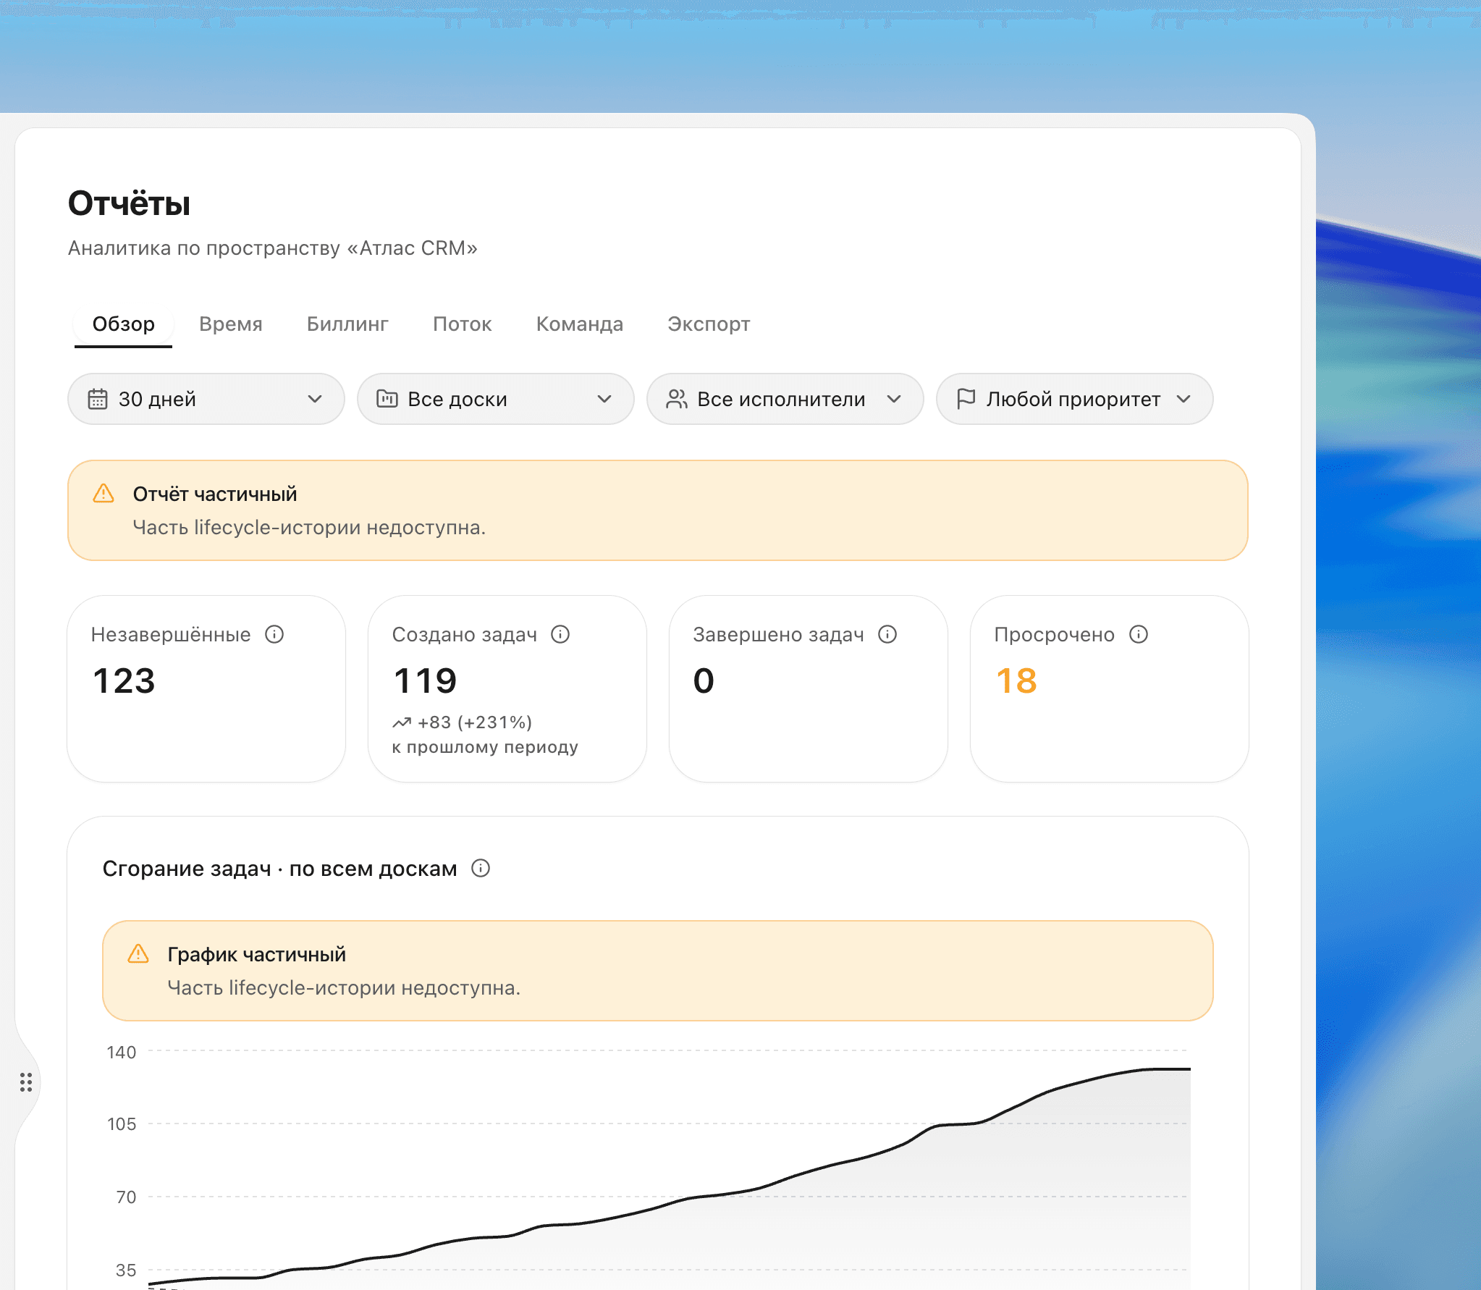This screenshot has height=1290, width=1481.
Task: Click the boards folder icon
Action: pyautogui.click(x=387, y=399)
